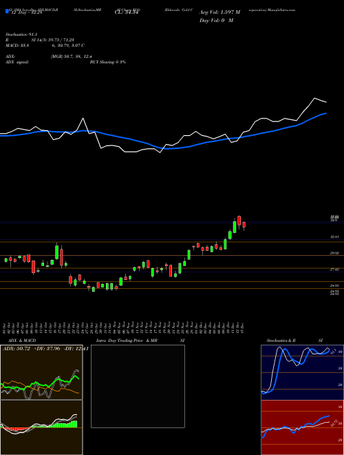
Task: Click the 'BUY Slowing @ 5%' signal text
Action: click(108, 62)
